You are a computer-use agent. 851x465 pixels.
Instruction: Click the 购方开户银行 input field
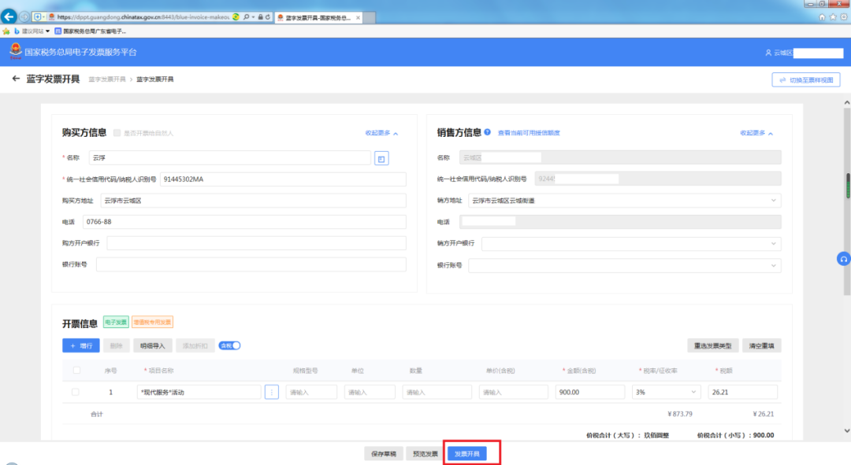[256, 243]
